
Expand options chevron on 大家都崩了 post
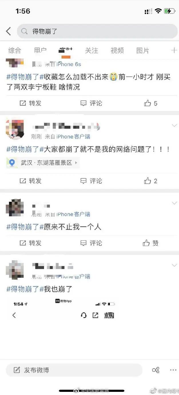[x=174, y=125]
